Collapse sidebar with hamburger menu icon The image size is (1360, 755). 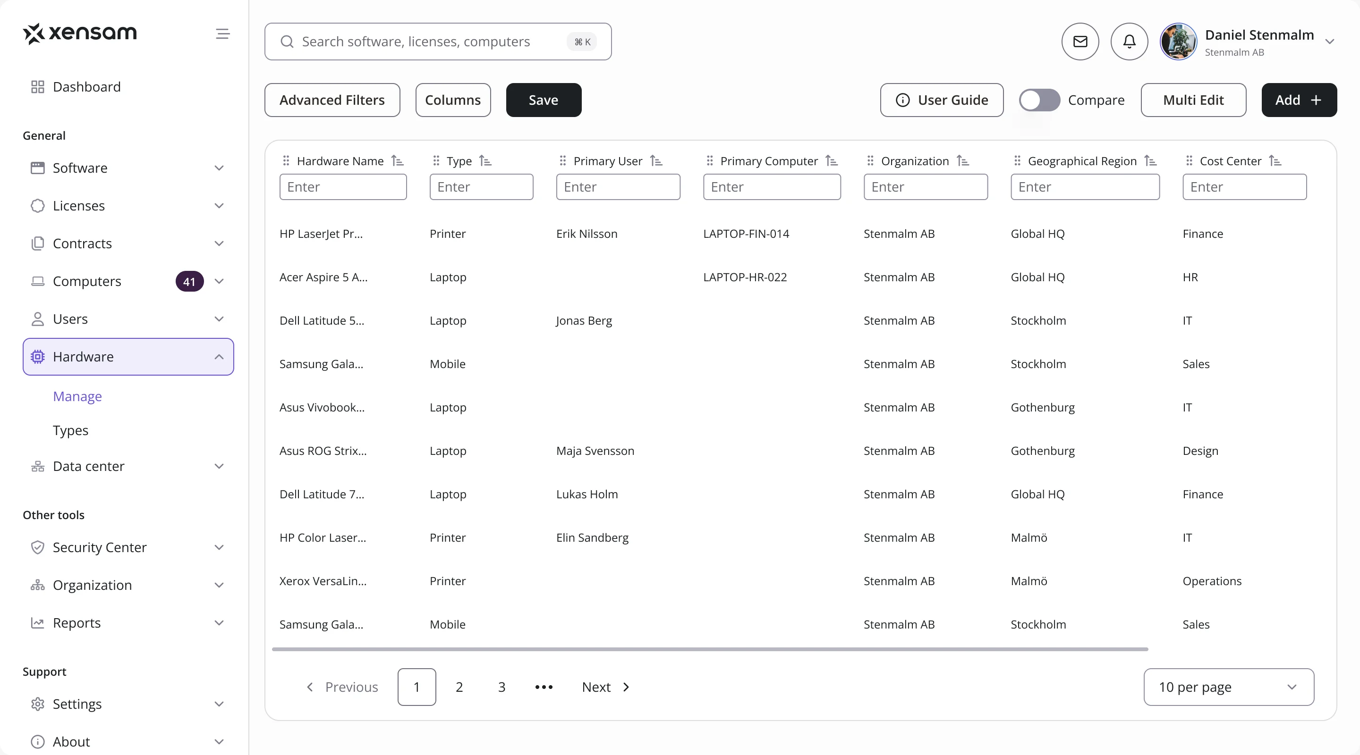click(223, 34)
